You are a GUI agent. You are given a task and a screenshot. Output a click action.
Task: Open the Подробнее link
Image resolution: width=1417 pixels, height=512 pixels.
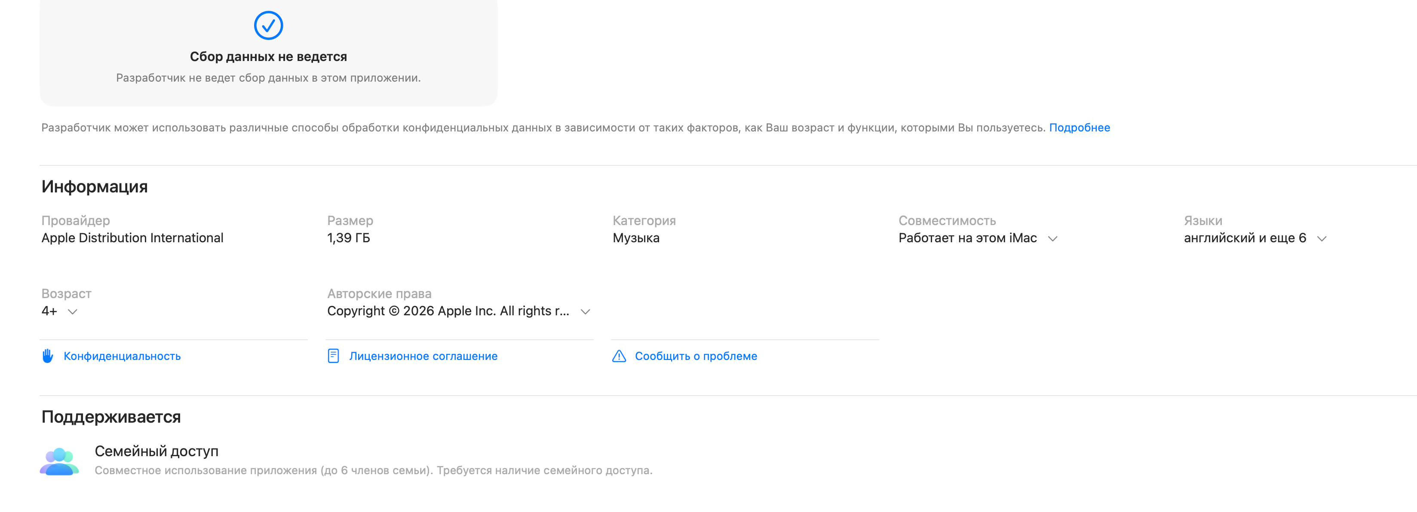(x=1079, y=128)
